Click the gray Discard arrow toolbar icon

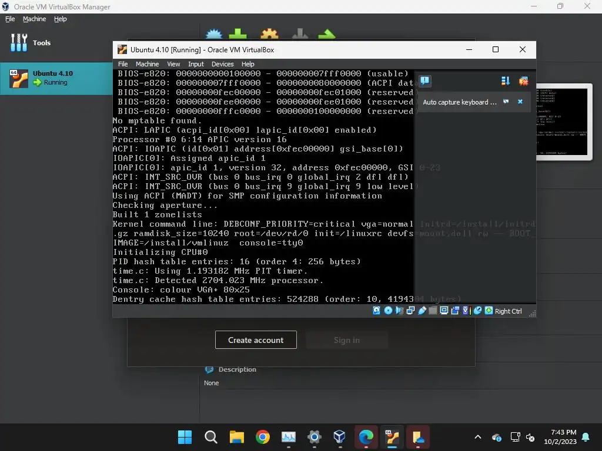tap(300, 33)
